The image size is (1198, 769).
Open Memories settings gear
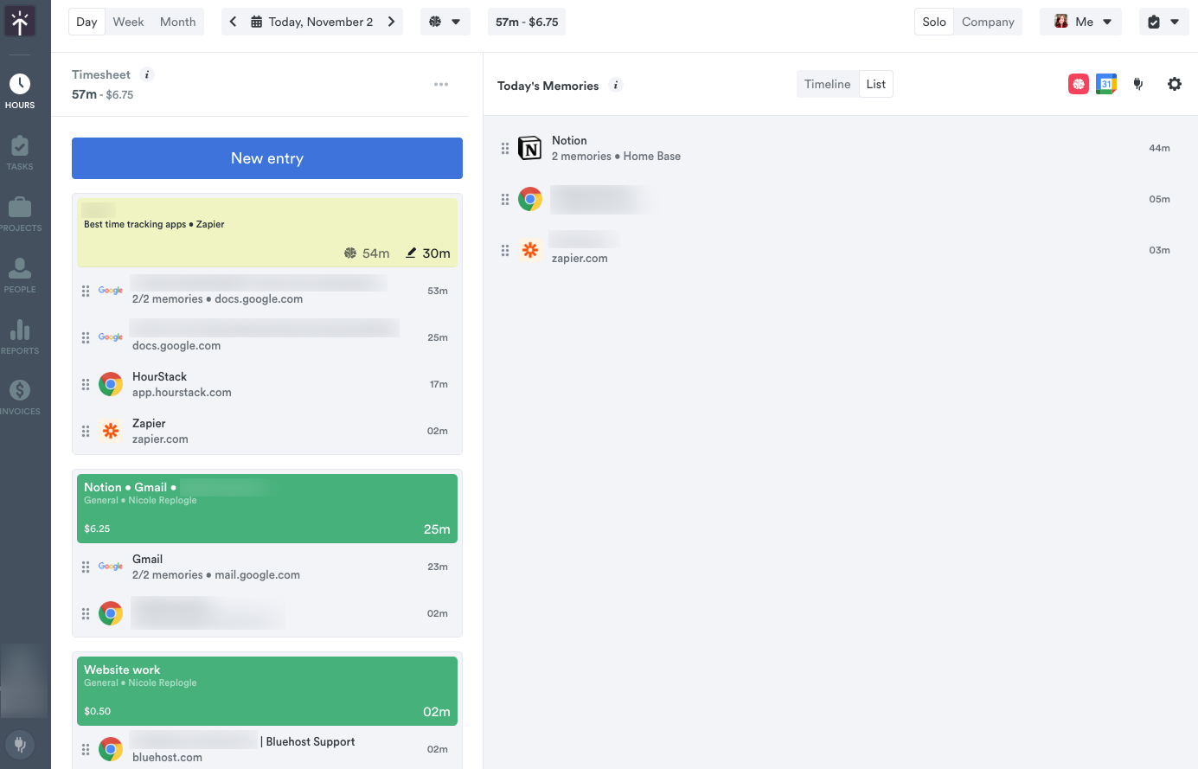point(1175,84)
